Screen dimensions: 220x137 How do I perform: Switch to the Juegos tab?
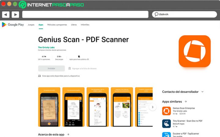coord(31,25)
